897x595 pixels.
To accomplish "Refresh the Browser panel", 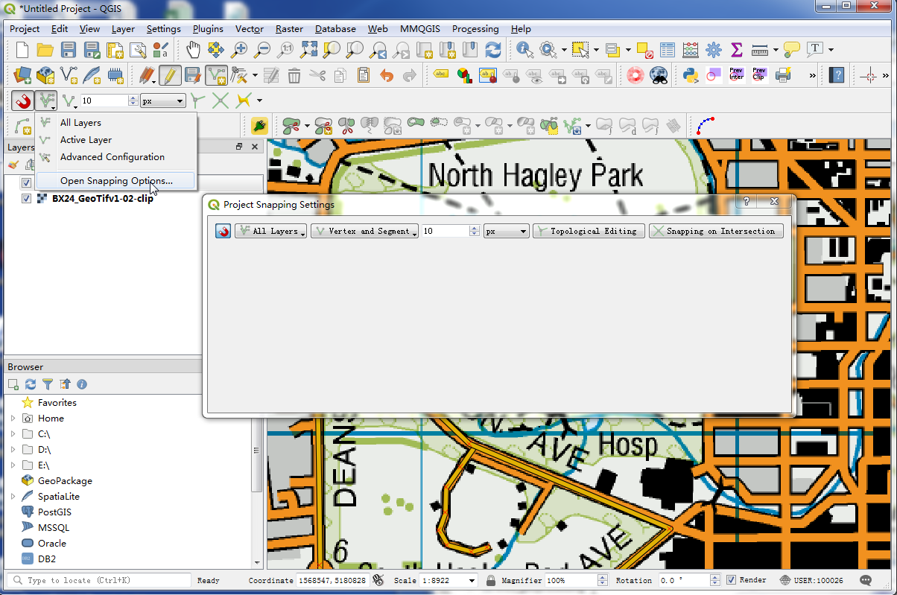I will tap(31, 384).
